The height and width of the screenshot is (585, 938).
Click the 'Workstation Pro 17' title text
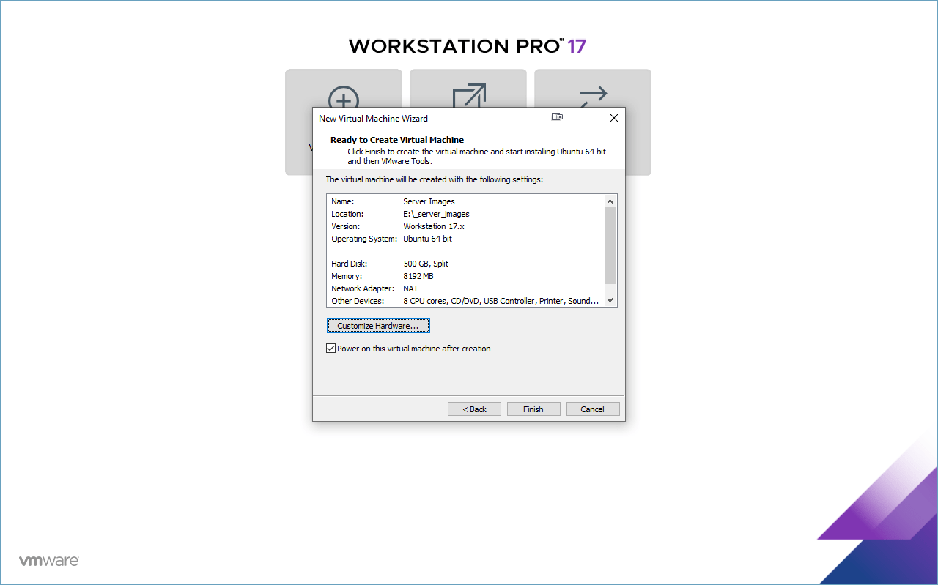click(x=468, y=46)
